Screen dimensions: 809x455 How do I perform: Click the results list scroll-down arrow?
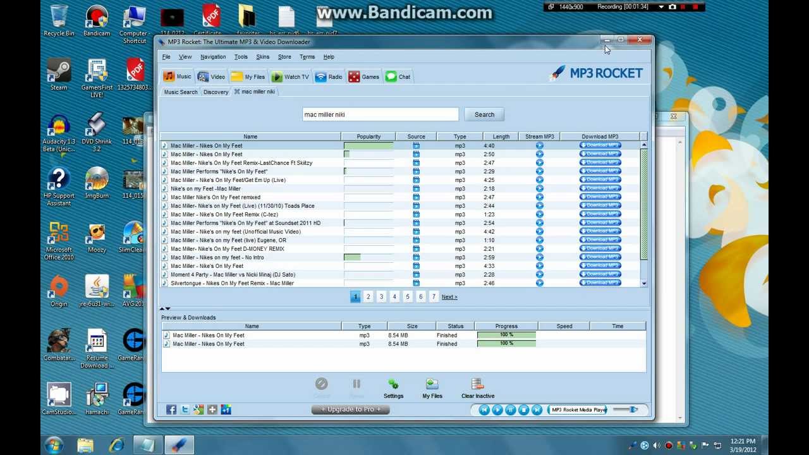[x=644, y=284]
